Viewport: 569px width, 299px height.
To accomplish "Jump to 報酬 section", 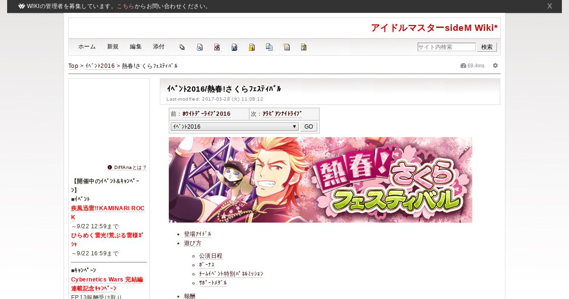I will (190, 296).
